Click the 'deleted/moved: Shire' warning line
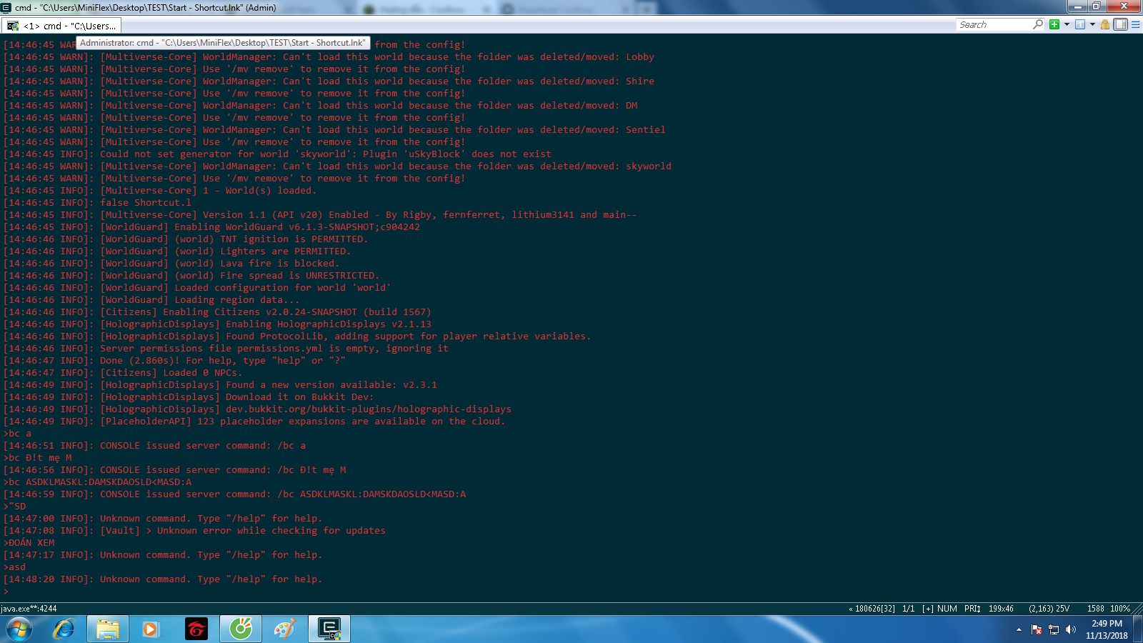The image size is (1143, 643). [x=329, y=81]
